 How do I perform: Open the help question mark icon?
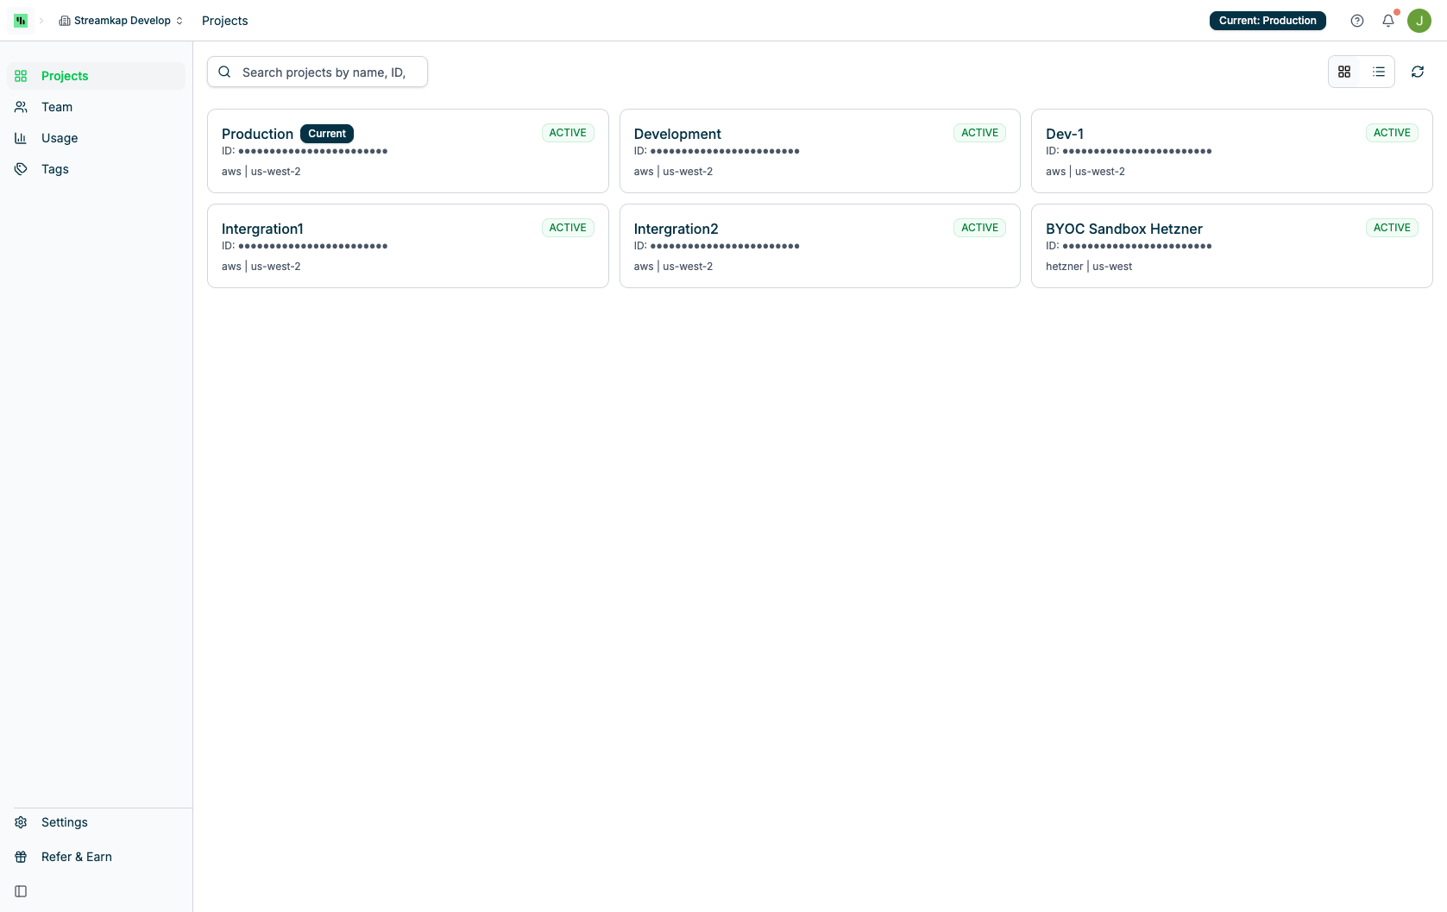click(1356, 20)
